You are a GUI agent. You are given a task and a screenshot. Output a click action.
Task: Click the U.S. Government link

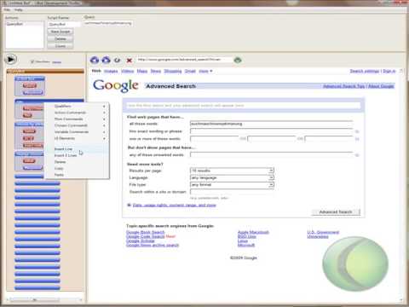[x=323, y=232]
